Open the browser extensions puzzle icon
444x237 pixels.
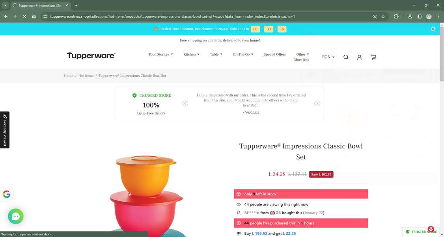click(x=396, y=17)
